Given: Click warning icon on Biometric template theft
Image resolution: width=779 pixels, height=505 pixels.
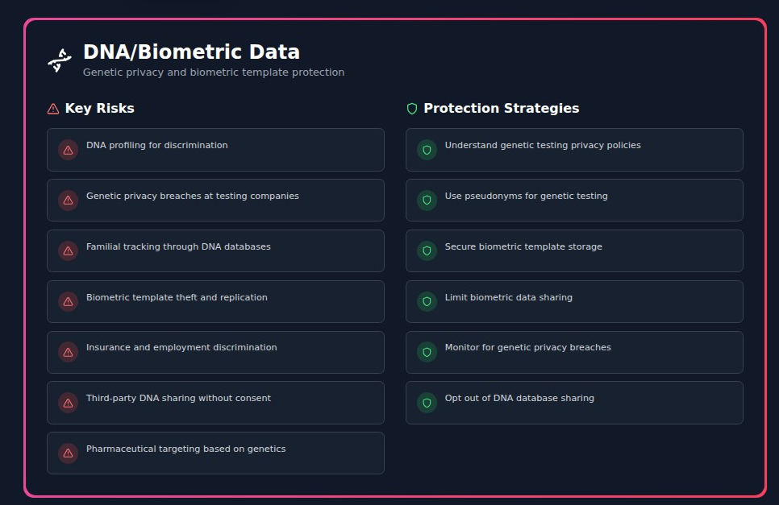Looking at the screenshot, I should tap(68, 302).
